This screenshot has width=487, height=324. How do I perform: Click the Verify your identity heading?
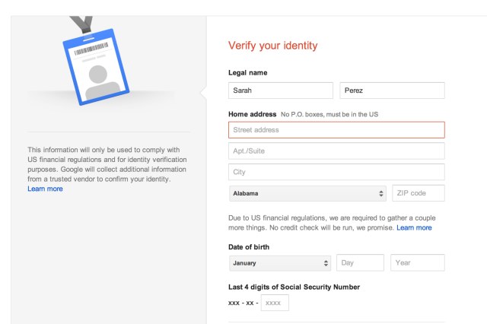pyautogui.click(x=272, y=46)
